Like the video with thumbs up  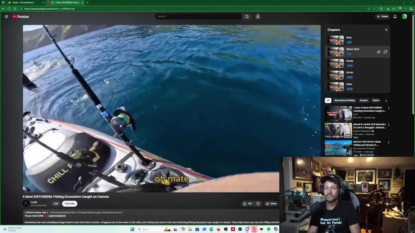247,204
